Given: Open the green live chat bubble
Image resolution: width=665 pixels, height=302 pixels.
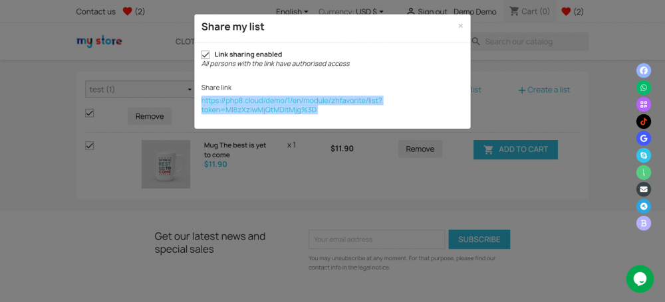Looking at the screenshot, I should click(640, 279).
